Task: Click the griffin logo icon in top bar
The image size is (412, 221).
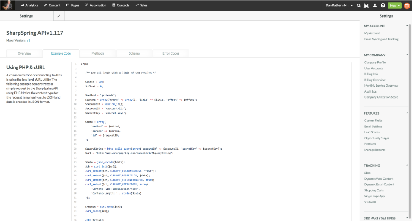Action: (x=367, y=5)
